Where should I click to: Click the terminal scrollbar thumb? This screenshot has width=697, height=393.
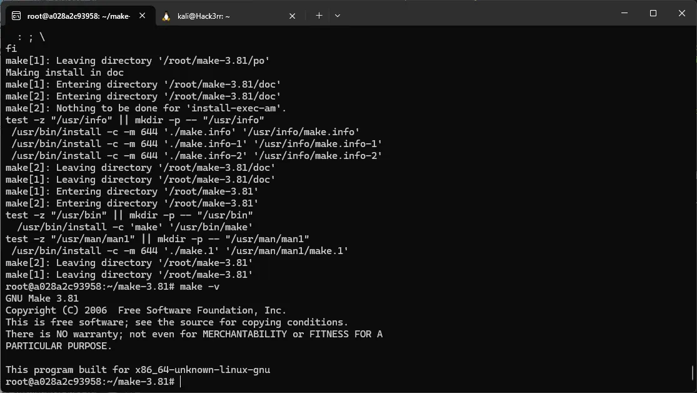tap(693, 372)
